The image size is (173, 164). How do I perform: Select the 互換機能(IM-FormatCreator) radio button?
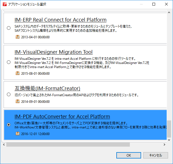[x=9, y=95]
